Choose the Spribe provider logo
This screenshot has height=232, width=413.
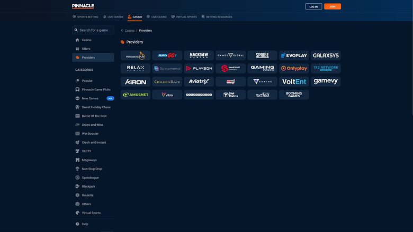click(262, 55)
